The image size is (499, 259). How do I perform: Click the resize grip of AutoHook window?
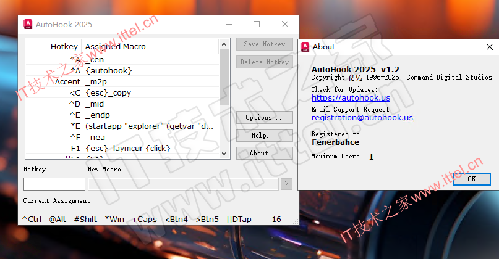click(x=296, y=222)
